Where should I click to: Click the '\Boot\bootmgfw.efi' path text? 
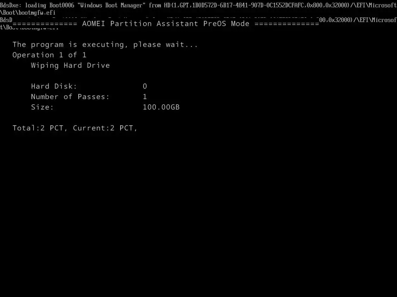(x=28, y=13)
